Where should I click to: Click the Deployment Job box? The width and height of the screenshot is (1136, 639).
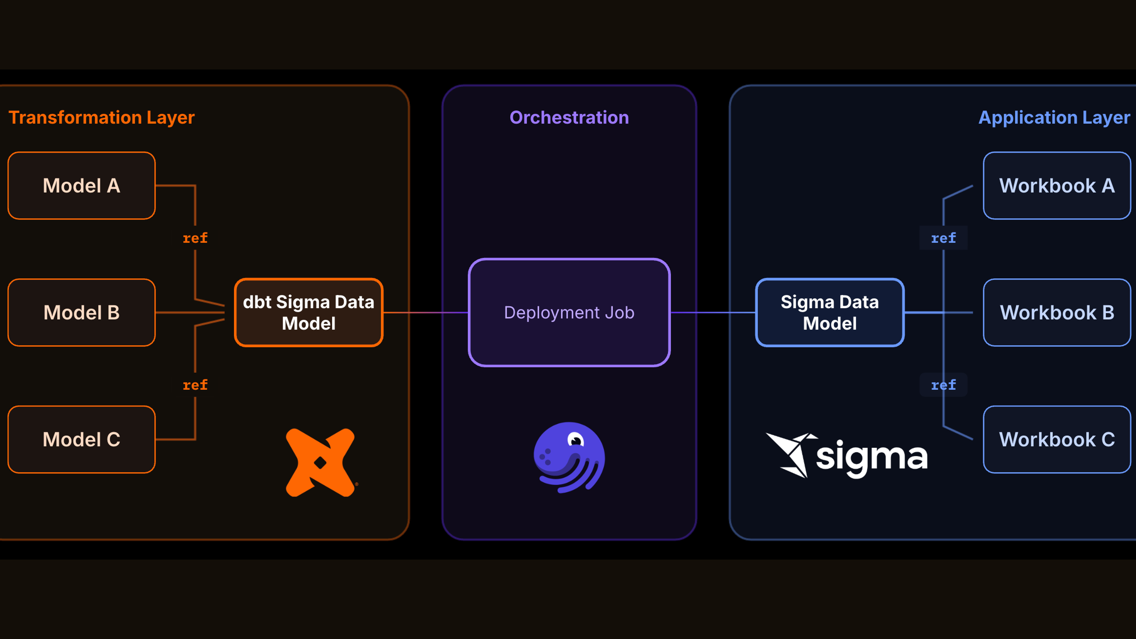(569, 312)
